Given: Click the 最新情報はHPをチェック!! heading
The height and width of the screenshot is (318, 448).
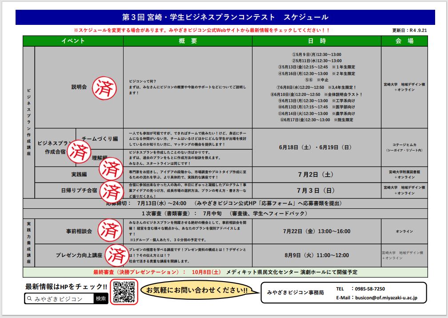Looking at the screenshot, I should pos(66,286).
